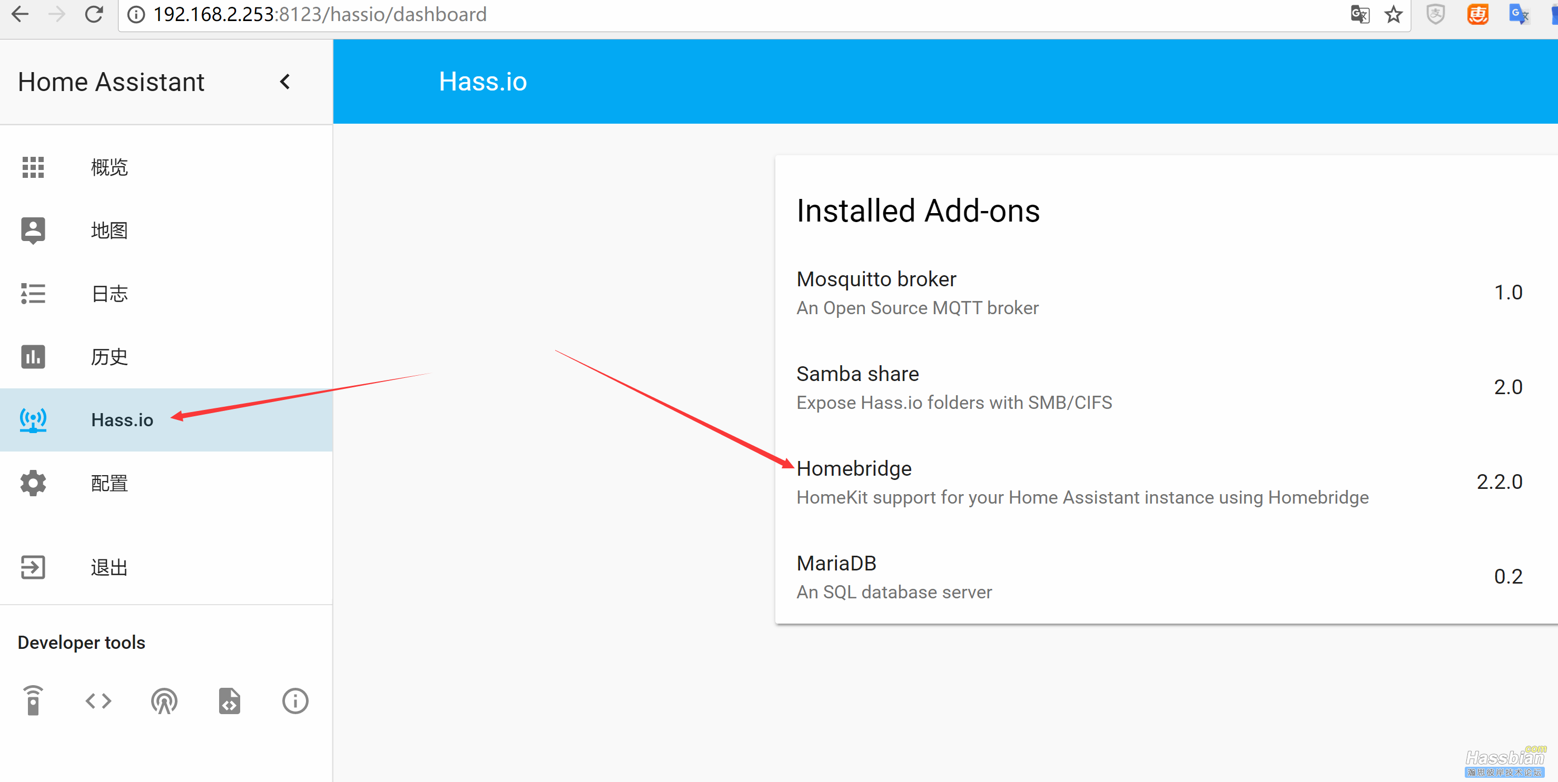Reload the page with the refresh icon
Image resolution: width=1558 pixels, height=782 pixels.
click(x=94, y=14)
